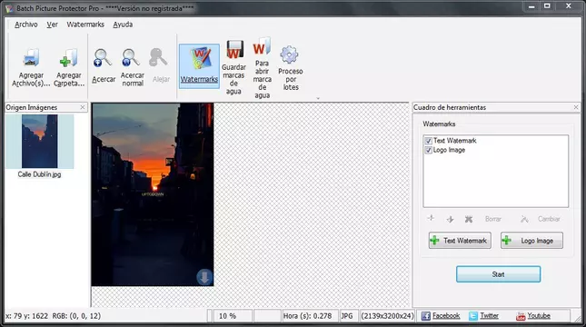Toggle the Logo Image checkbox
Image resolution: width=586 pixels, height=327 pixels.
coord(428,150)
